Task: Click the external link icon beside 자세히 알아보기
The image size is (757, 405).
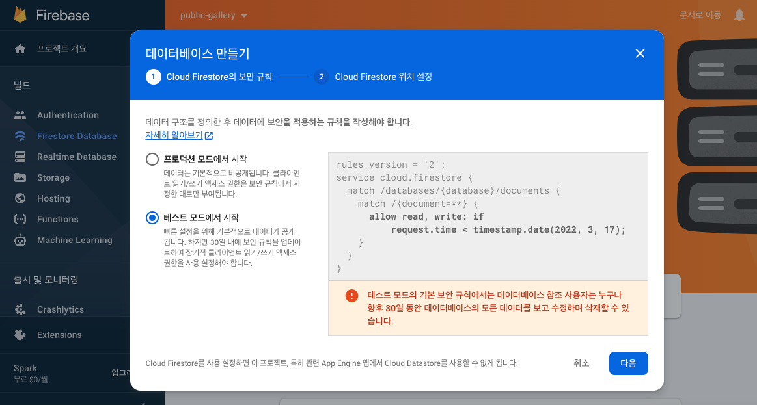Action: (209, 136)
